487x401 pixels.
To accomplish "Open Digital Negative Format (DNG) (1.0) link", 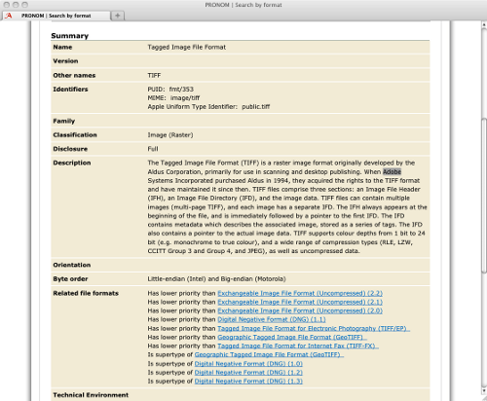I will (x=248, y=364).
